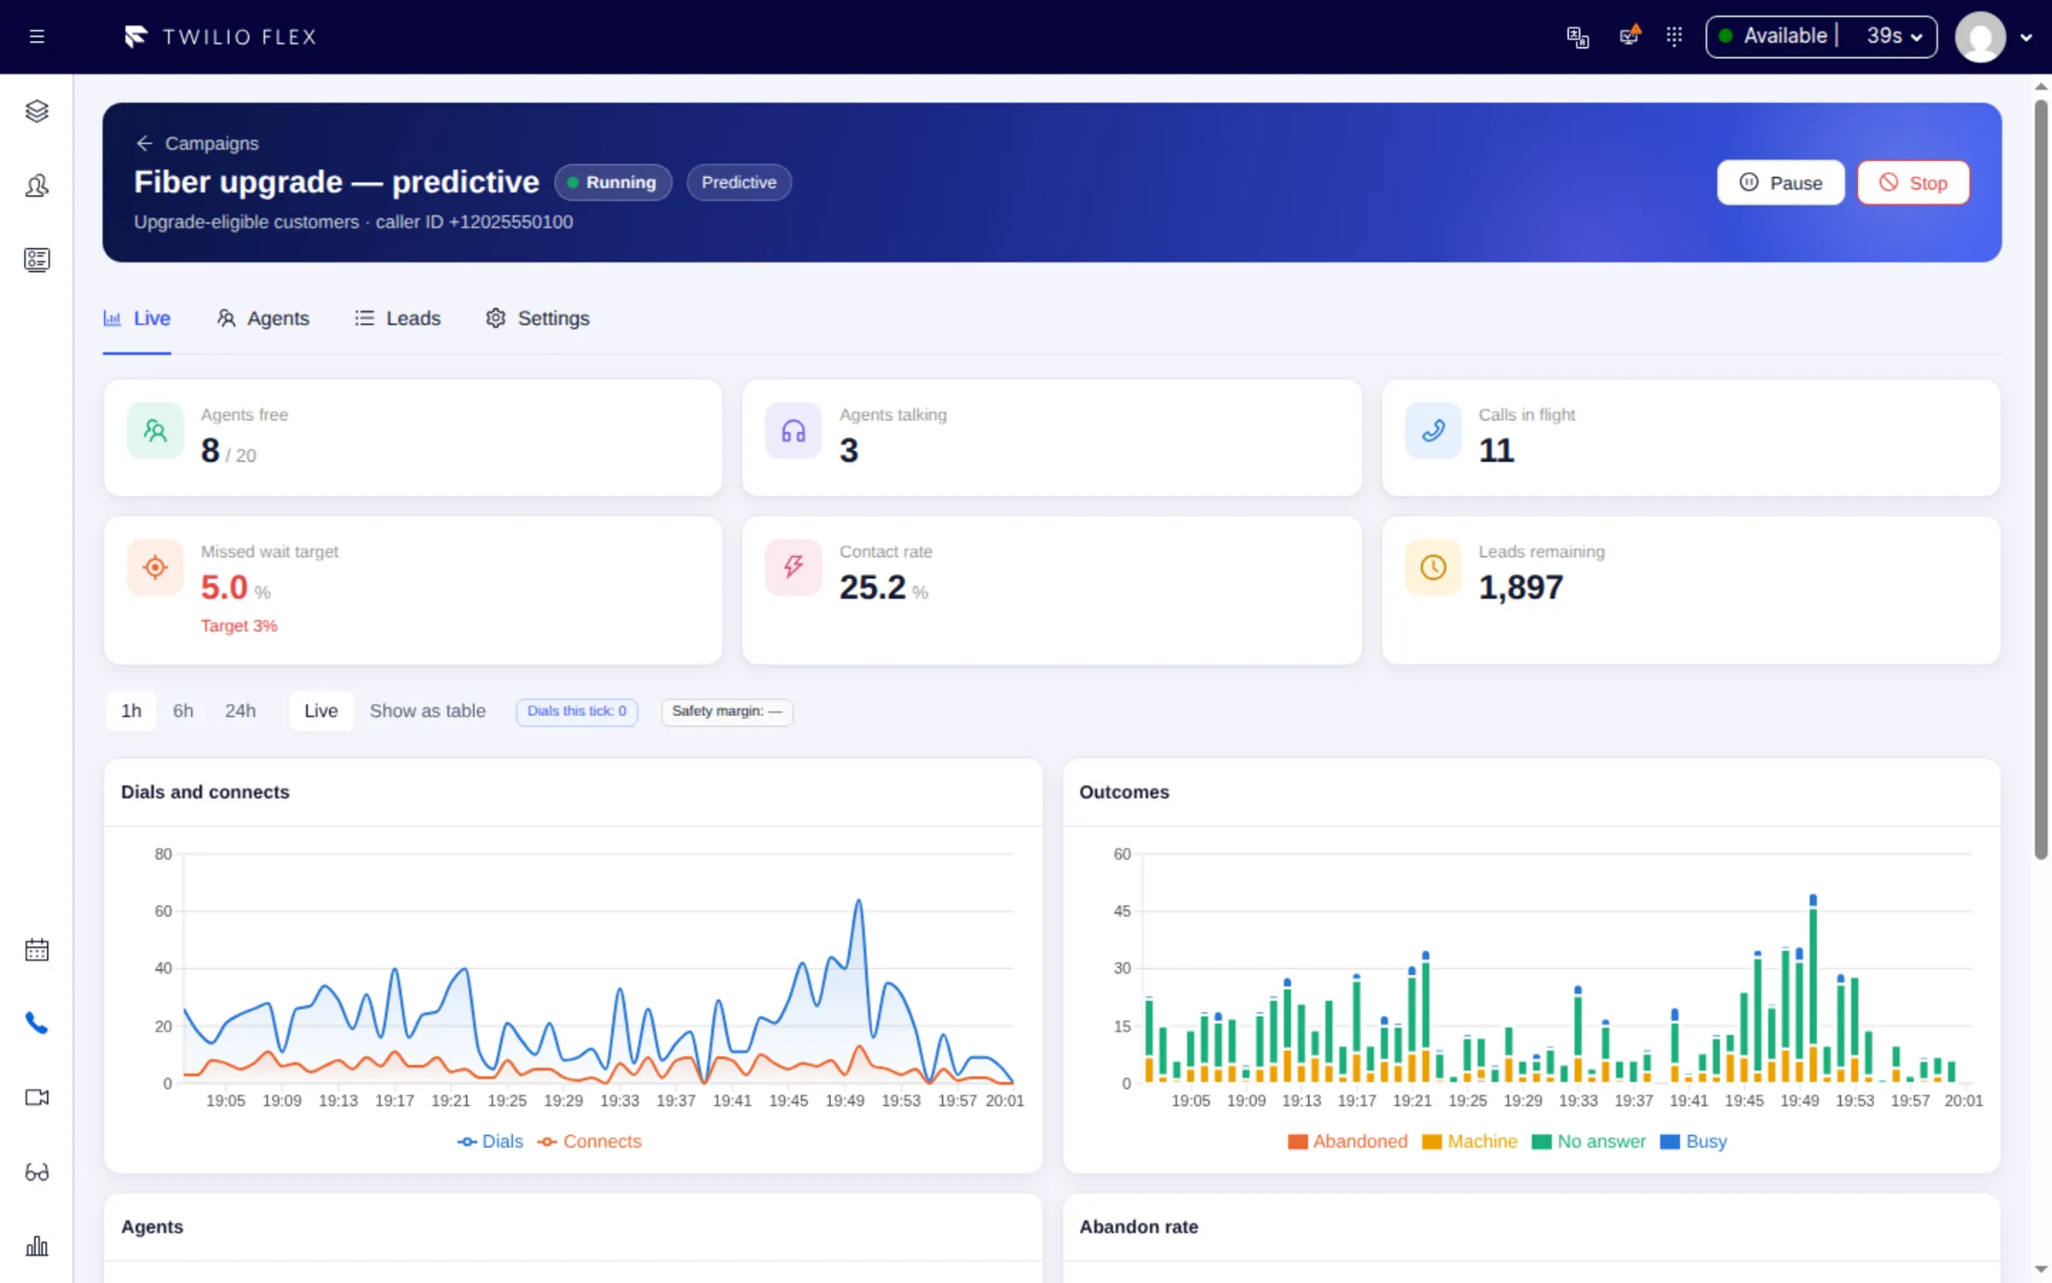Pause the running campaign
Image resolution: width=2052 pixels, height=1283 pixels.
pyautogui.click(x=1781, y=182)
